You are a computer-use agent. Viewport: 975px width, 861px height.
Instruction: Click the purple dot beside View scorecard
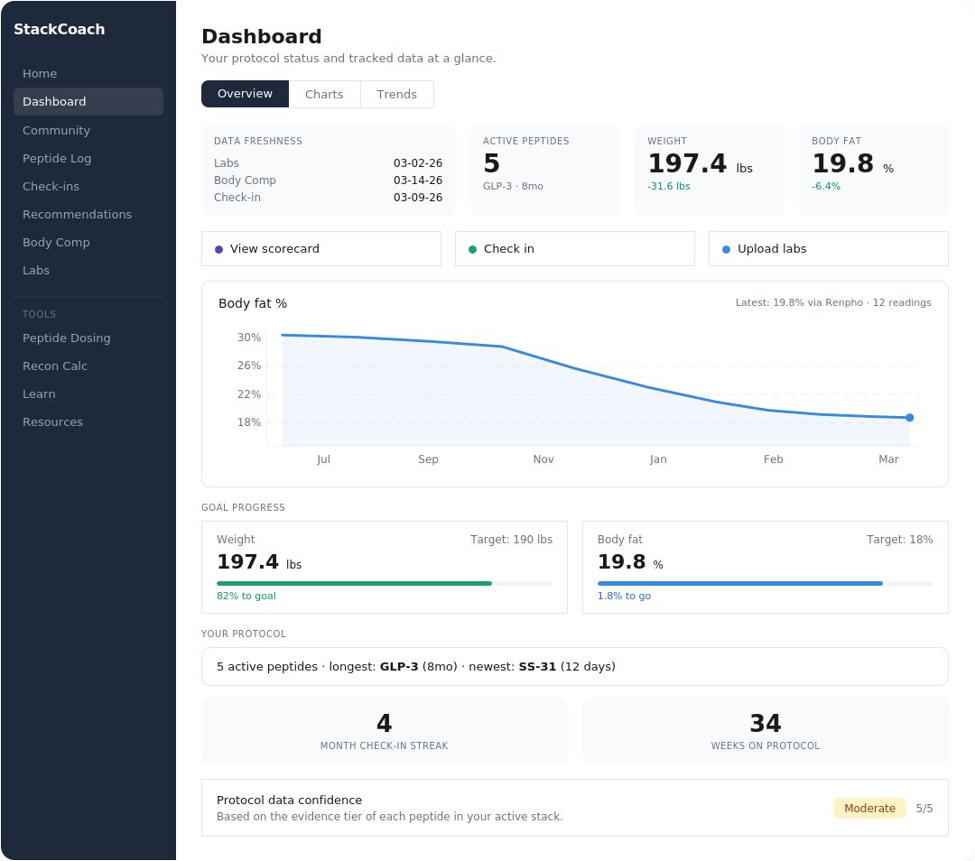pyautogui.click(x=218, y=249)
